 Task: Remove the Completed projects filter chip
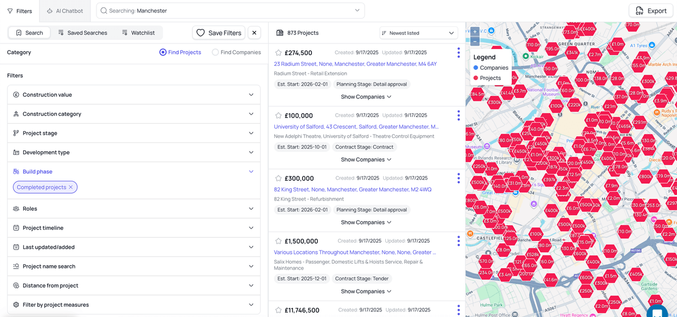click(71, 187)
